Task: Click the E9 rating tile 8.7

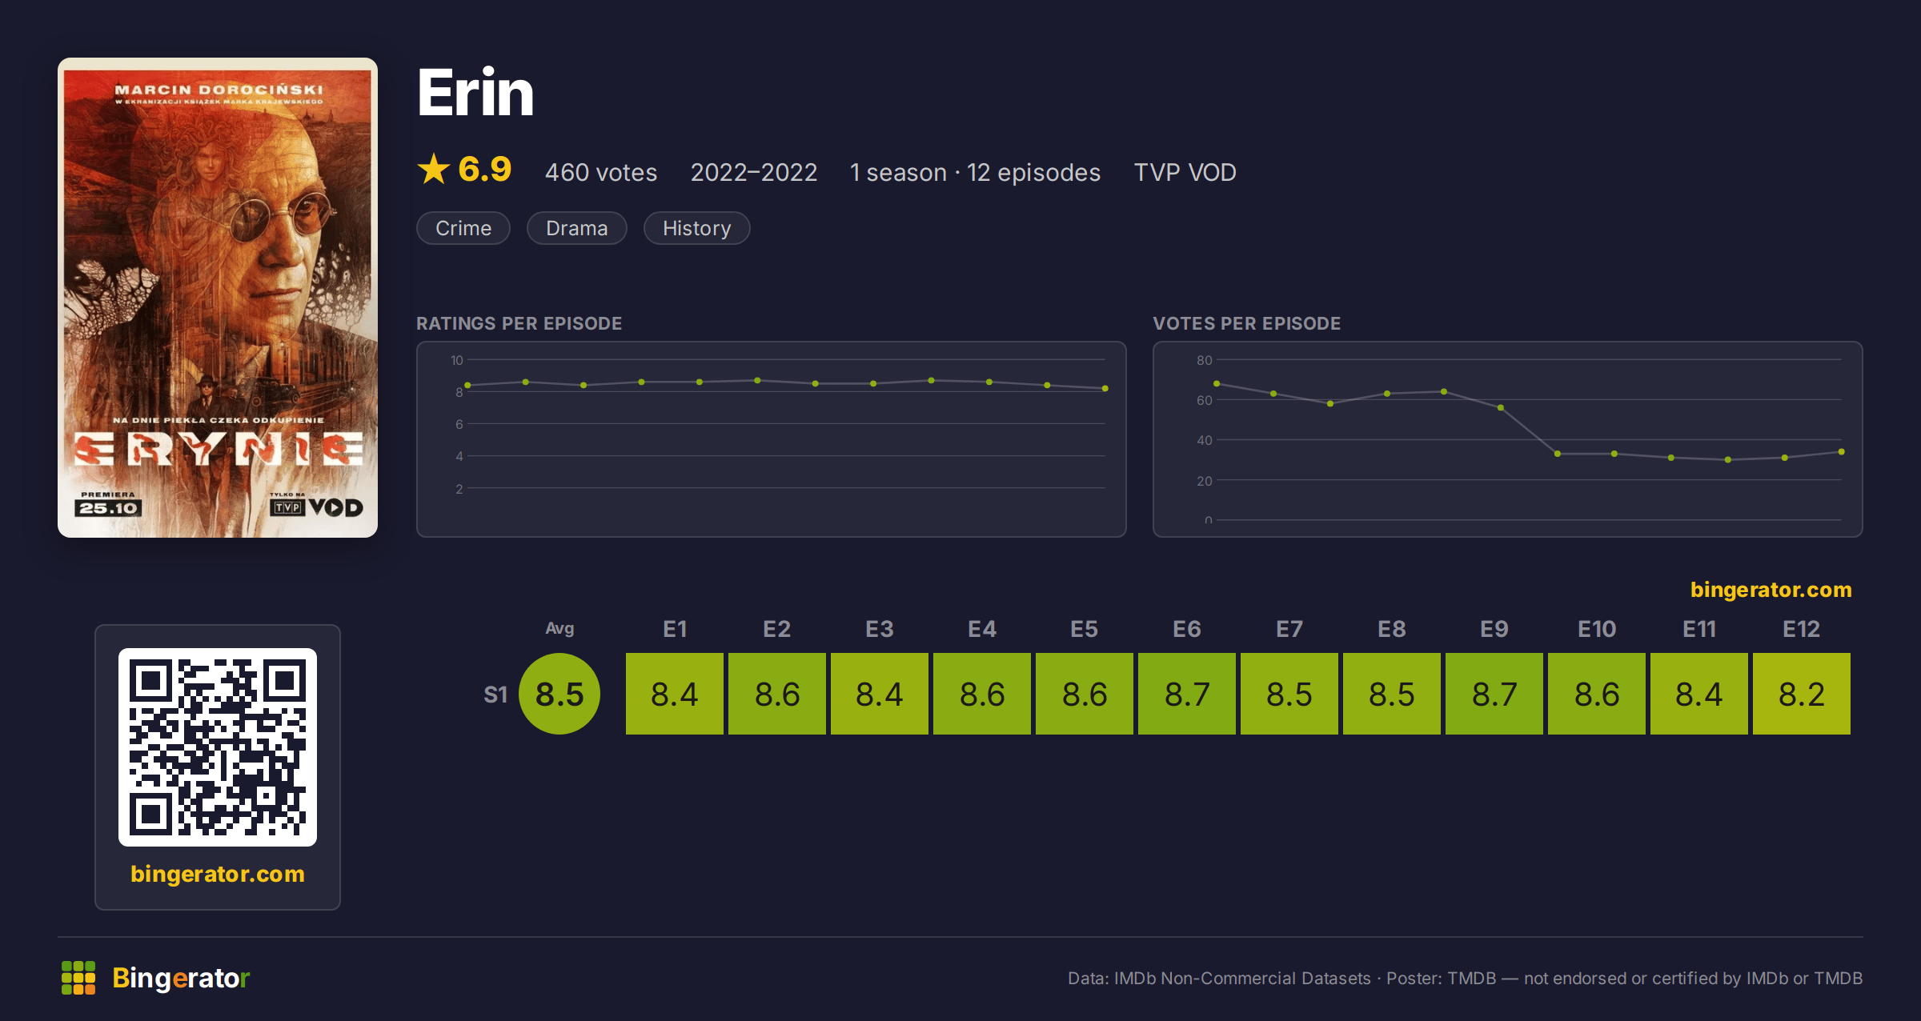Action: coord(1494,694)
